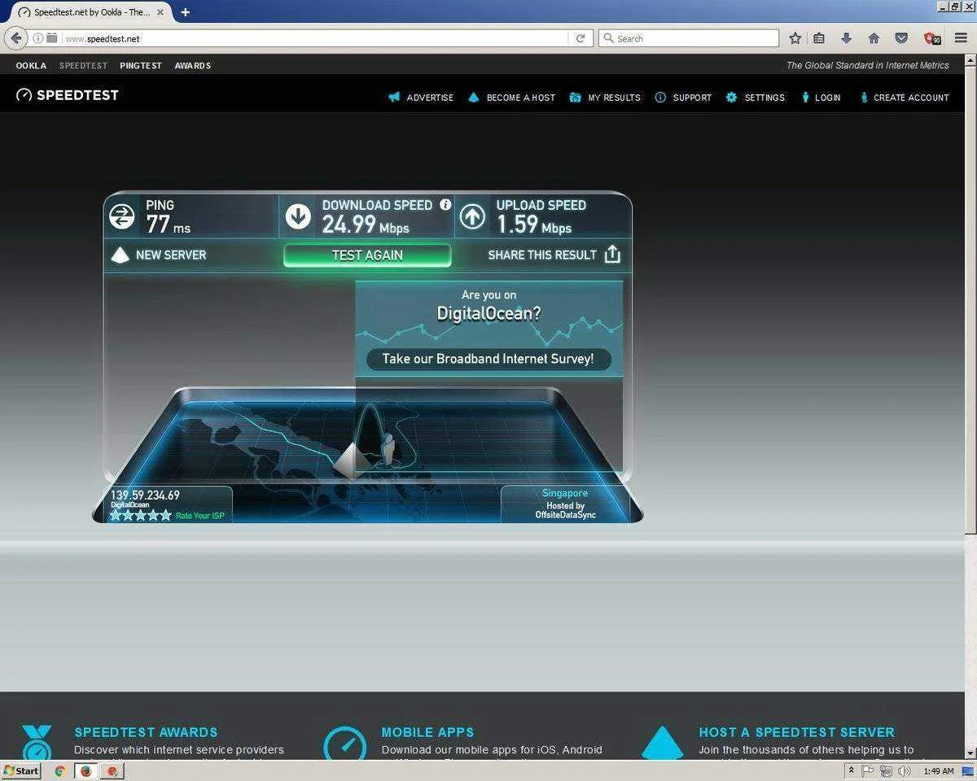
Task: Open MY RESULTS page
Action: click(x=605, y=98)
